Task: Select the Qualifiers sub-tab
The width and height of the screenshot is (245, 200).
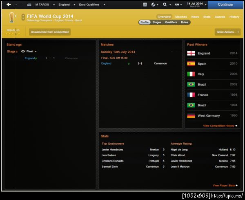Action: (x=171, y=22)
